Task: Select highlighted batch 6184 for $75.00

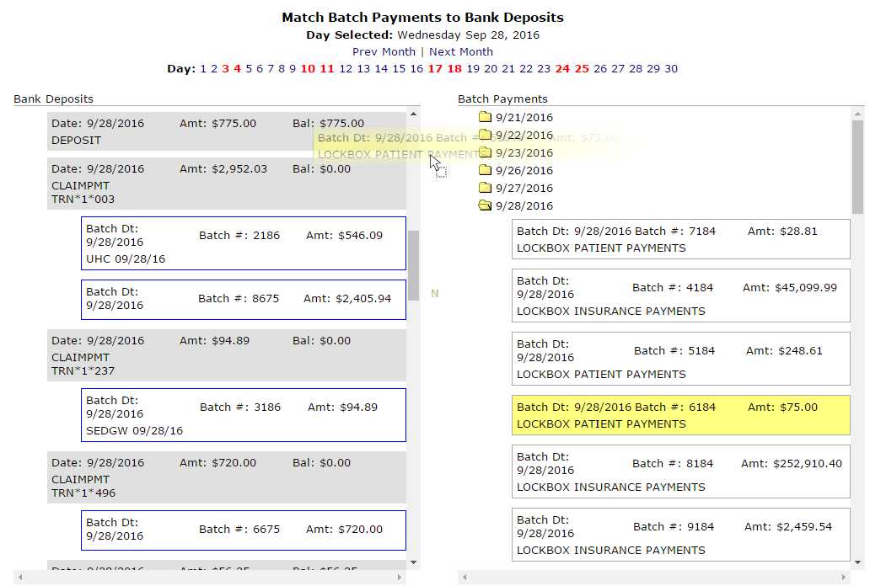Action: [x=681, y=415]
